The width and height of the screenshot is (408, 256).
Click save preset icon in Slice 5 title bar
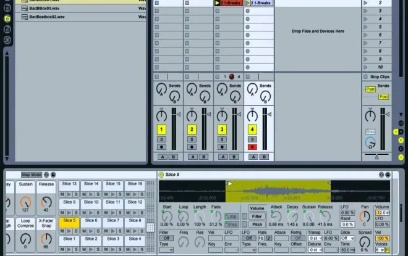coord(388,175)
